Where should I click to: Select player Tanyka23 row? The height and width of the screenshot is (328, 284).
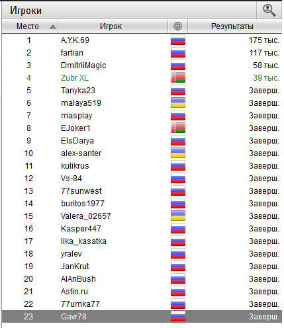pos(142,91)
